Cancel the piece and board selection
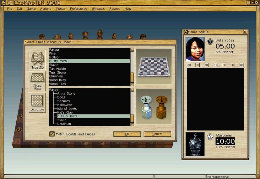This screenshot has width=260, height=179. pyautogui.click(x=157, y=134)
